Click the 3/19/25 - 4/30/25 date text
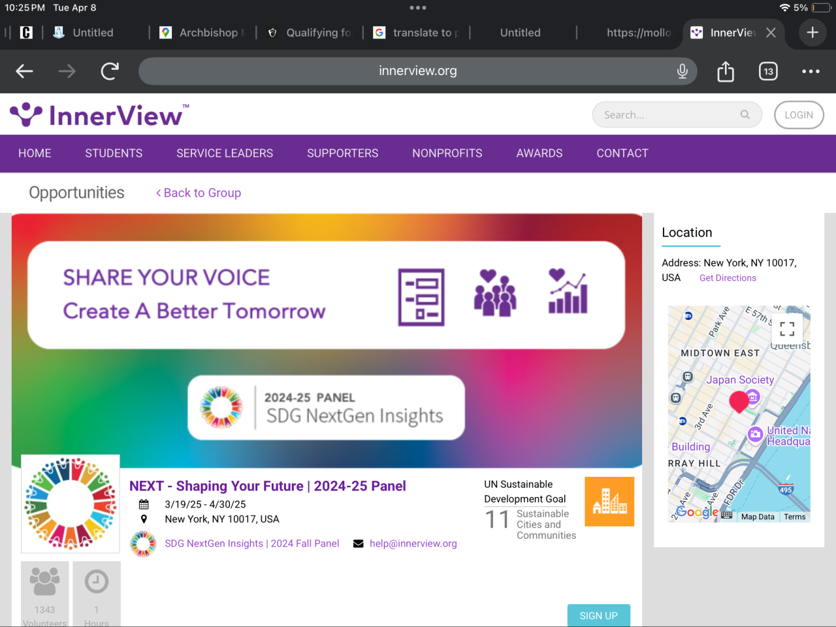 coord(205,504)
